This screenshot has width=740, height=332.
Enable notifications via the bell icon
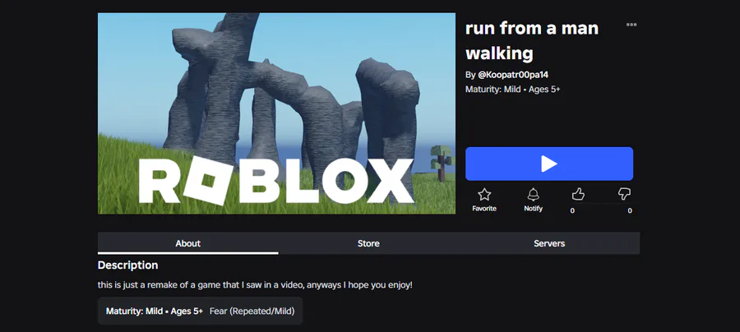tap(534, 194)
